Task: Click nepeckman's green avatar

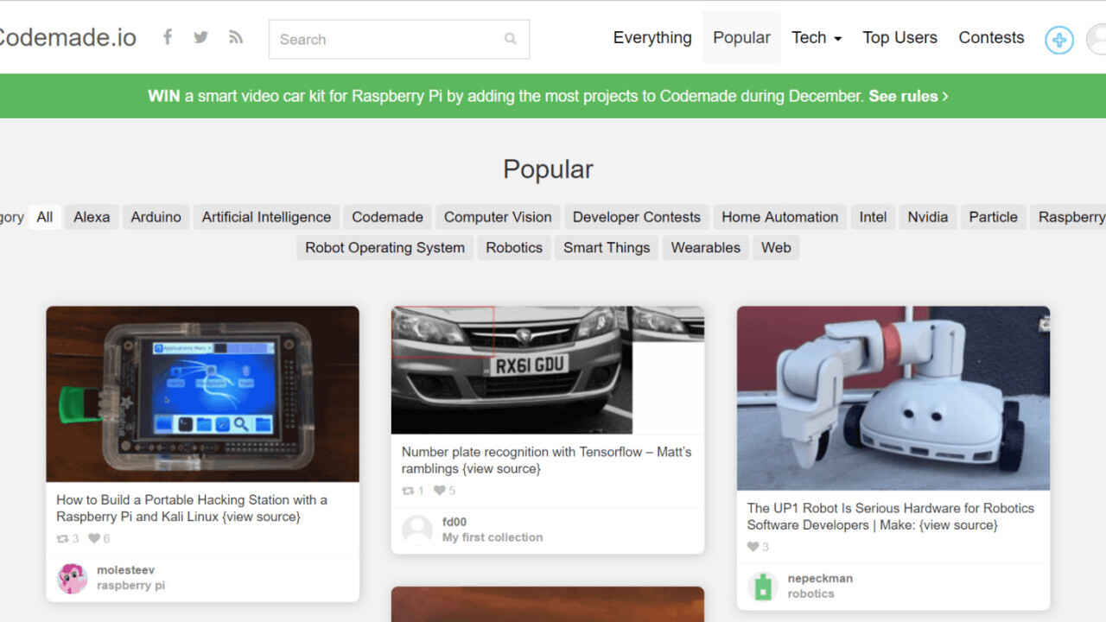Action: click(762, 586)
